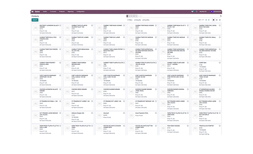Star the Chicken Shammi Kebabs card
Screen dimensions: 253x154
point(124,89)
